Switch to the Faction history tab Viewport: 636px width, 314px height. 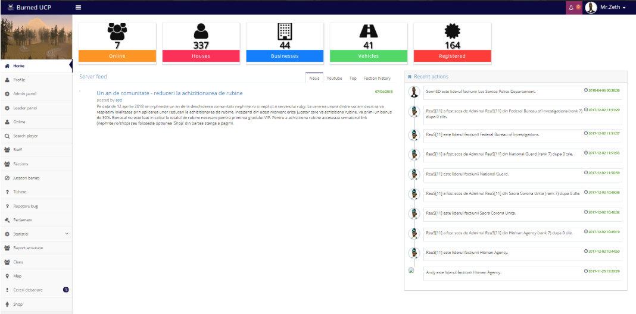[377, 78]
